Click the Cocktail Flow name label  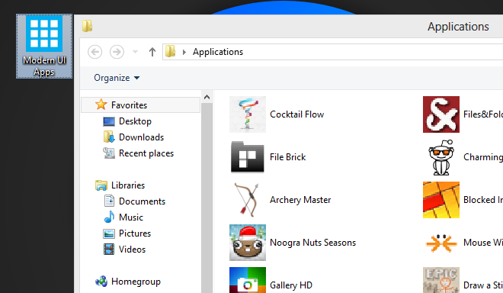(x=296, y=114)
